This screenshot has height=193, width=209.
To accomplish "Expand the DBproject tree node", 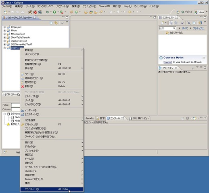I will (x=4, y=27).
